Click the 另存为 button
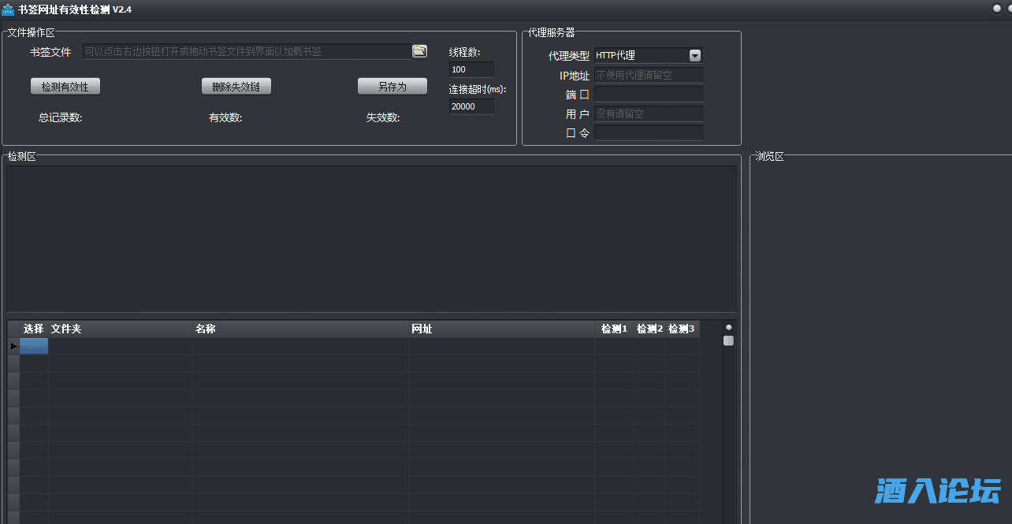This screenshot has height=524, width=1012. coord(392,87)
